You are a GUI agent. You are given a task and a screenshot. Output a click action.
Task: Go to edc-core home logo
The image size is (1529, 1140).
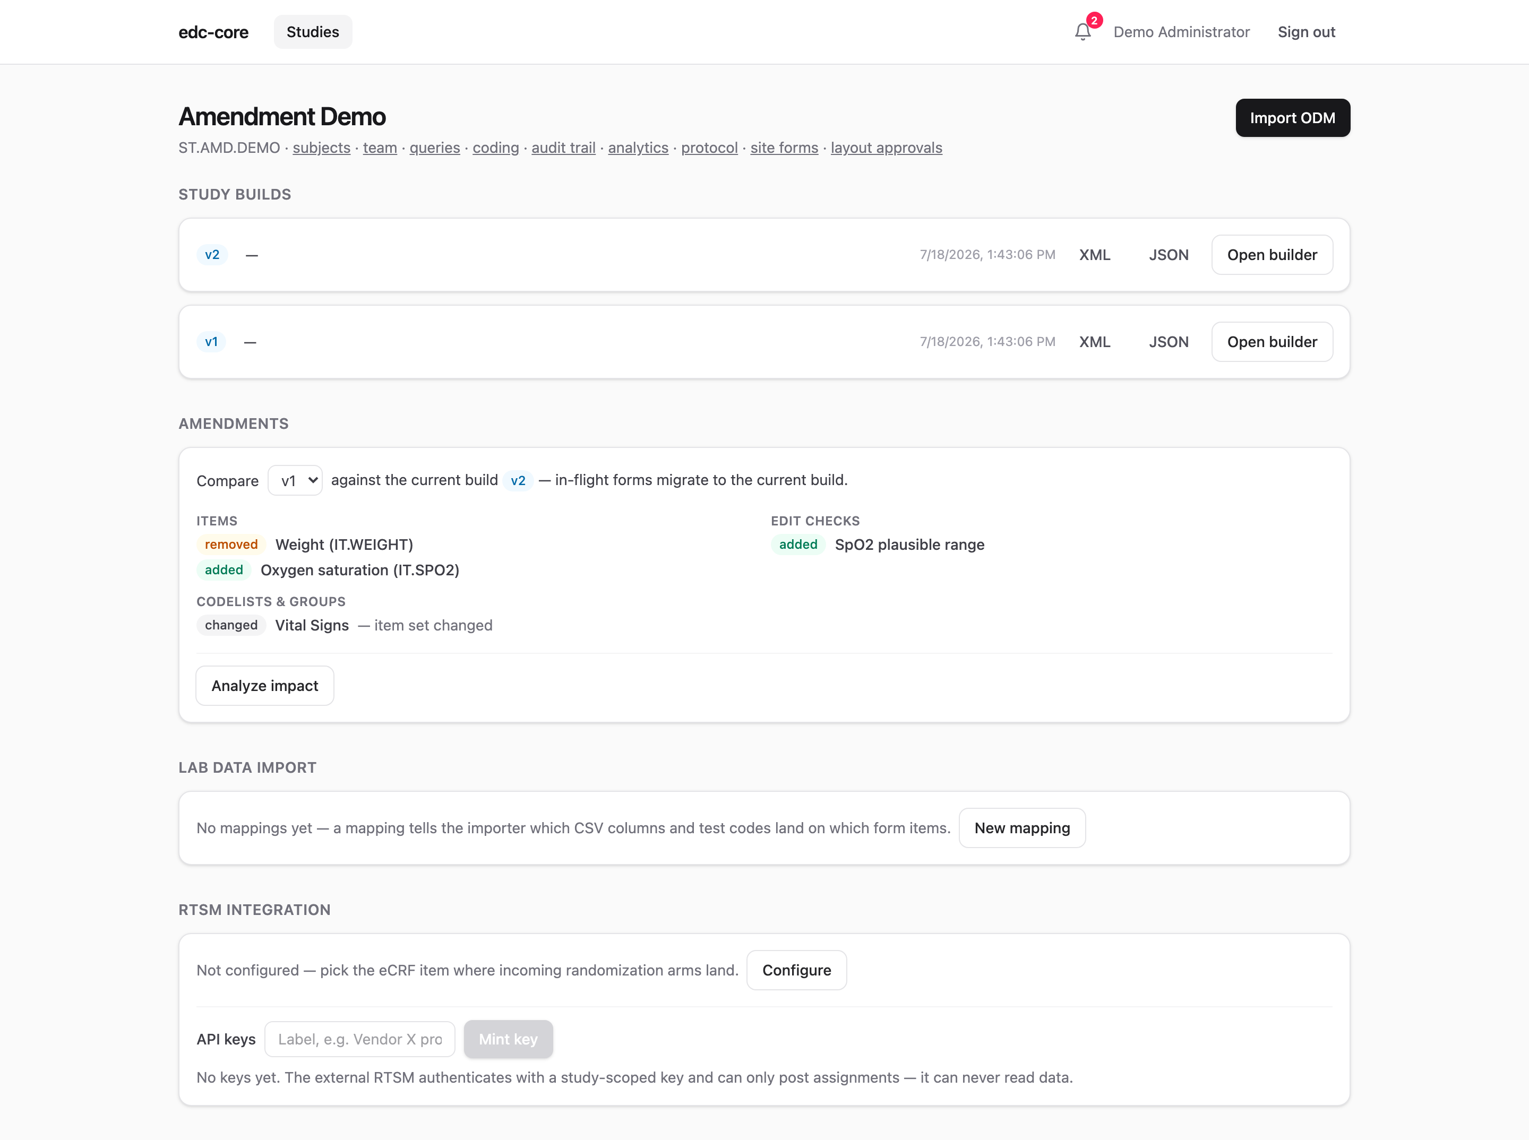[x=213, y=32]
